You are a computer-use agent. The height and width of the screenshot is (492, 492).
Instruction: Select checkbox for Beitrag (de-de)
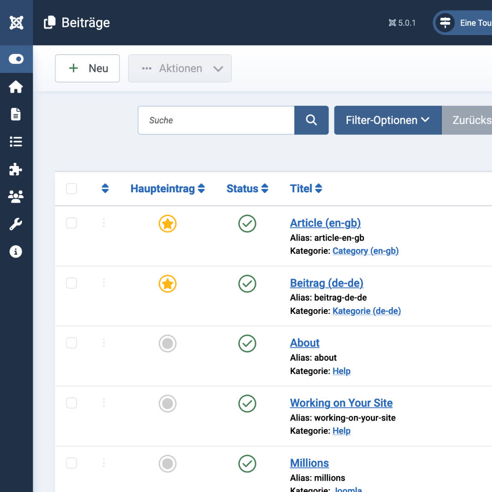[72, 283]
